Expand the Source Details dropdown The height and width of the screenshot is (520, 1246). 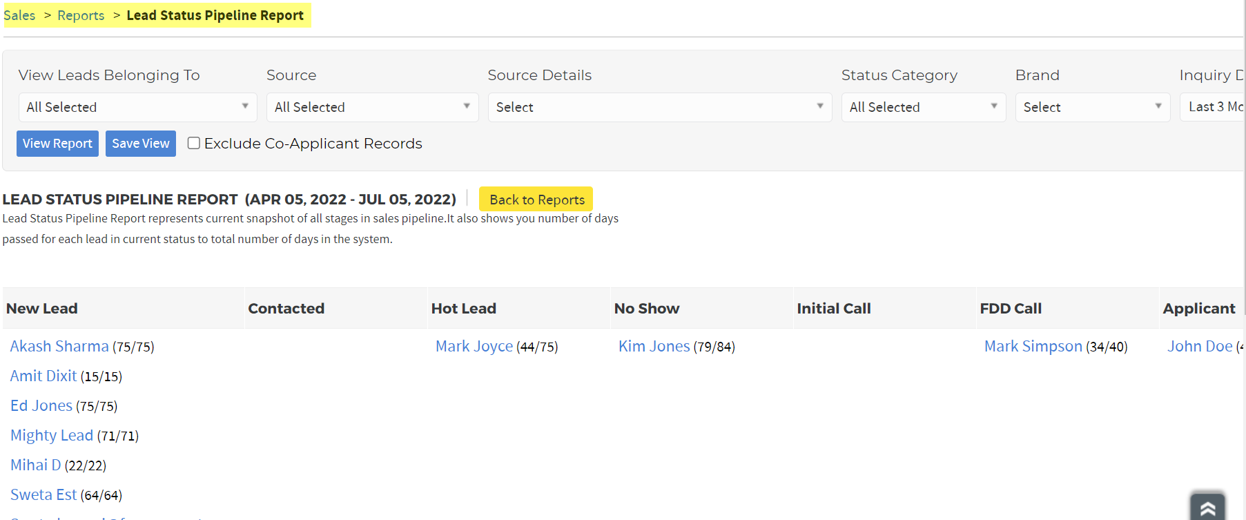tap(659, 107)
